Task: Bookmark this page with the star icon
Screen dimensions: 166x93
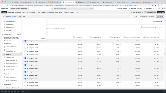Action: [152, 5]
